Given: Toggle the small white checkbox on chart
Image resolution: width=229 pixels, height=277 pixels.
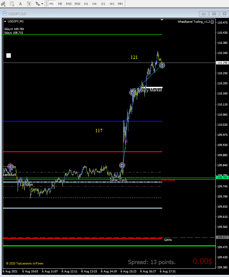Looking at the screenshot, I should click(9, 56).
